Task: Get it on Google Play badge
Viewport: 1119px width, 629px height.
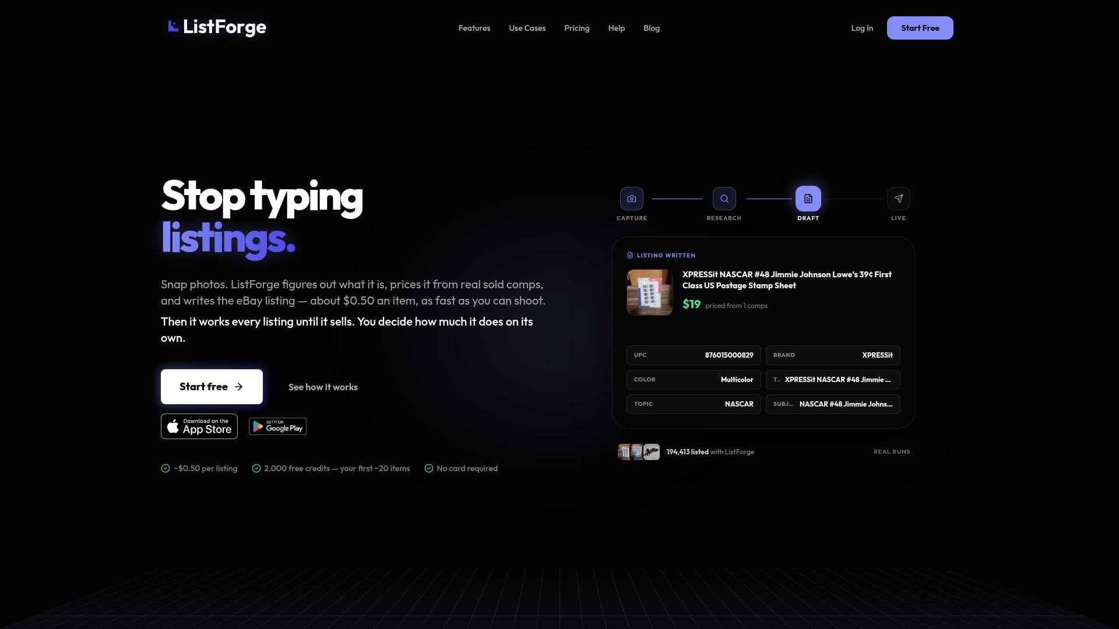Action: [277, 426]
